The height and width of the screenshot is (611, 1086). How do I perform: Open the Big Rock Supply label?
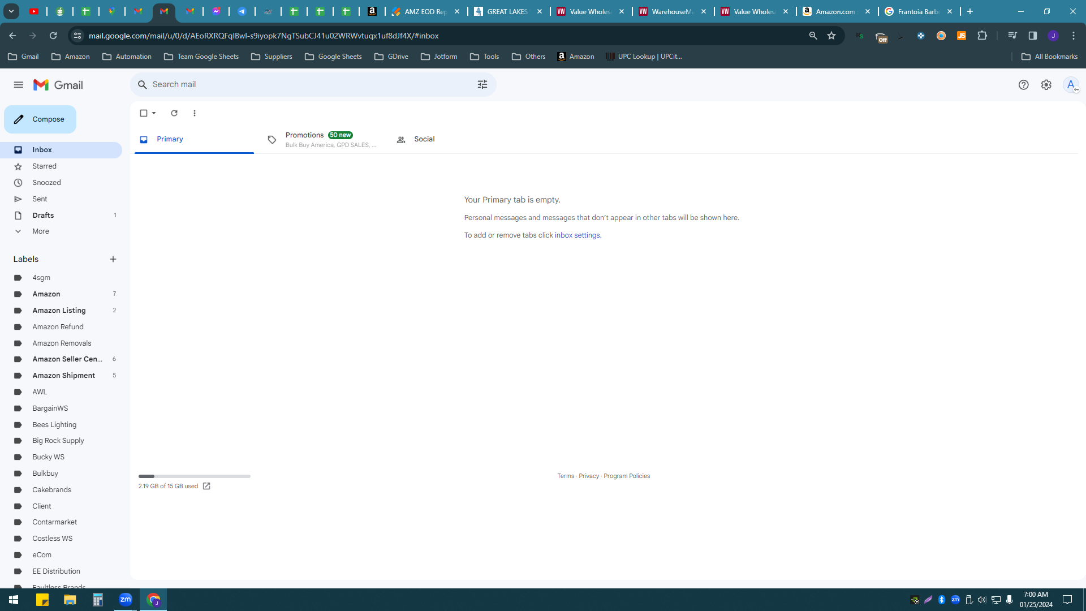pyautogui.click(x=61, y=441)
